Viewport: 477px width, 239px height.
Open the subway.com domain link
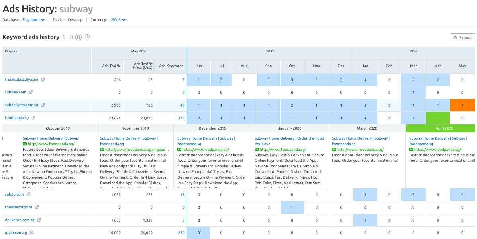tap(16, 92)
